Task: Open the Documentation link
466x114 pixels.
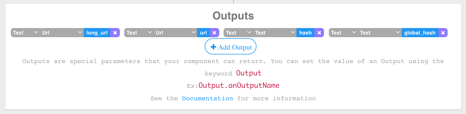Action: (207, 98)
